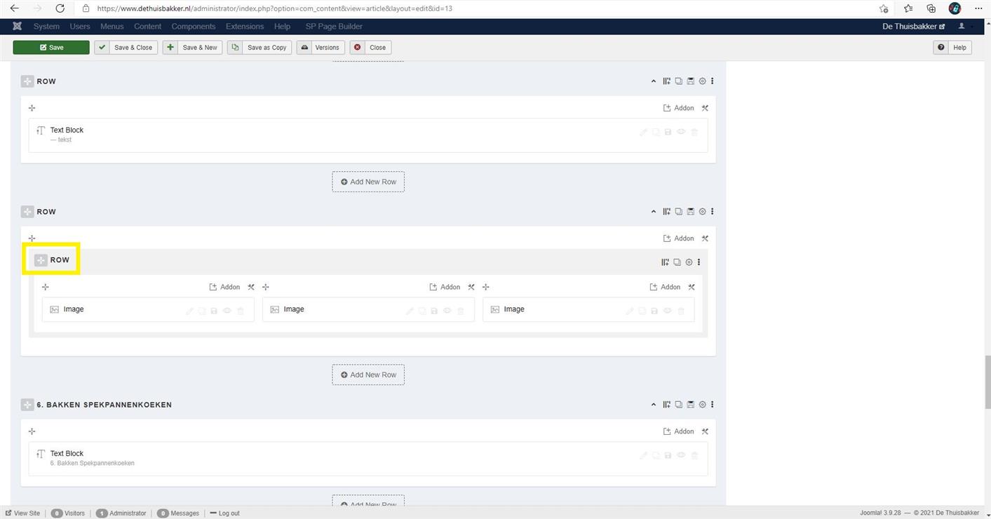The width and height of the screenshot is (991, 519).
Task: Toggle visibility of 6. Bakken Spekpannenkoeken Text Block
Action: coord(681,455)
